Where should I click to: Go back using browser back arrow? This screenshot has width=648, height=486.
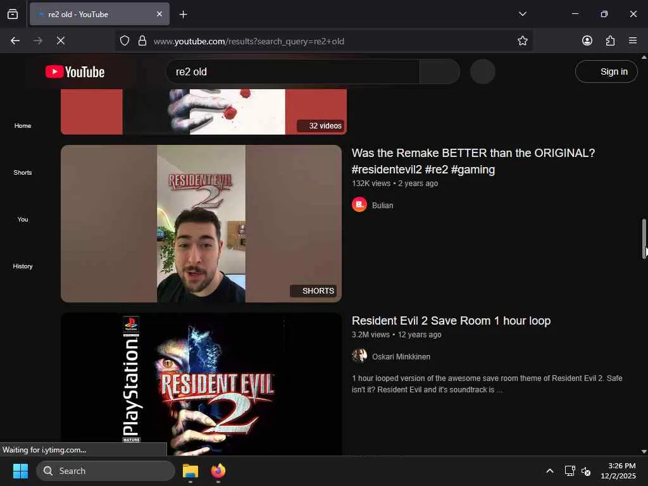pyautogui.click(x=15, y=40)
